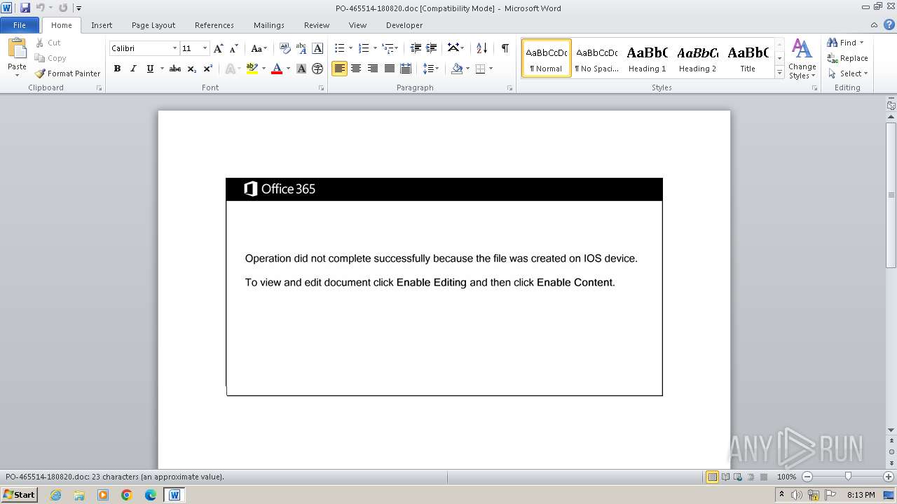The image size is (897, 504).
Task: Open Select dropdown in Editing
Action: pyautogui.click(x=848, y=73)
